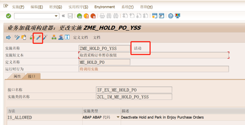Click the Find Next binoculars icon
245x125 pixels.
(x=116, y=16)
